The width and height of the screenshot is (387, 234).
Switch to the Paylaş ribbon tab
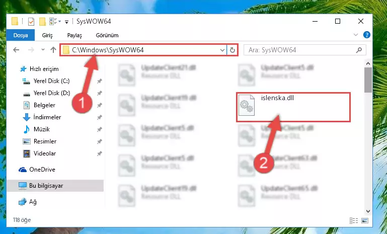(x=74, y=35)
